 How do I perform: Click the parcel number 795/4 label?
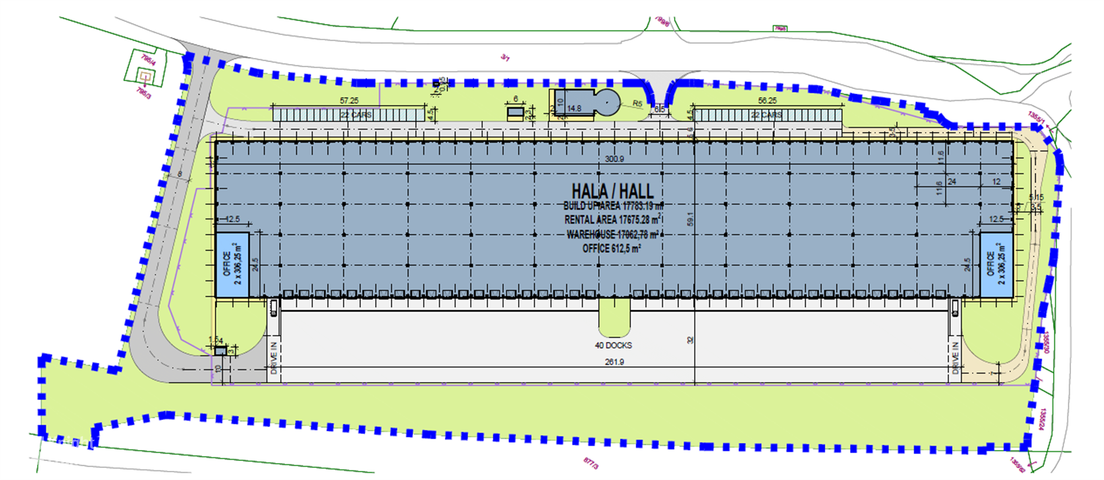(x=148, y=60)
